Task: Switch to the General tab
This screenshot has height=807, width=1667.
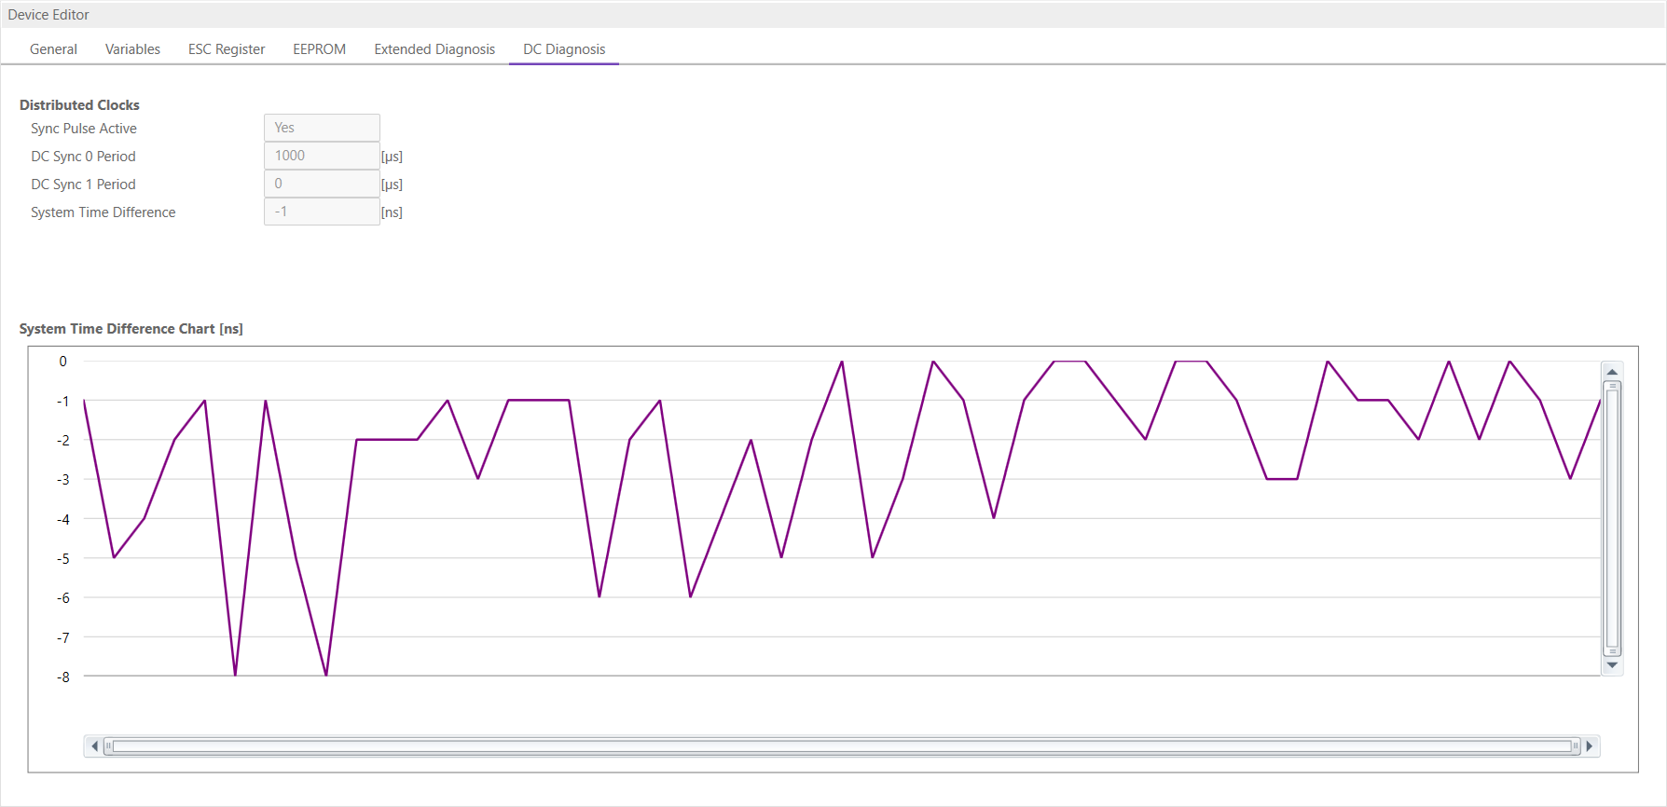Action: (53, 49)
